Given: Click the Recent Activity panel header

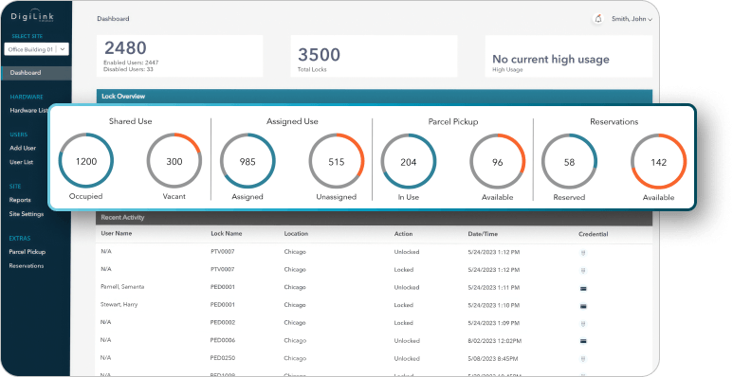Looking at the screenshot, I should [375, 218].
